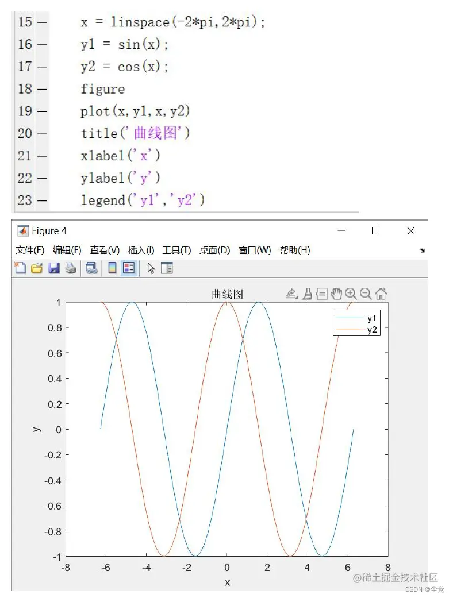Click the title('曲线图') code line
The height and width of the screenshot is (598, 453).
(x=135, y=133)
